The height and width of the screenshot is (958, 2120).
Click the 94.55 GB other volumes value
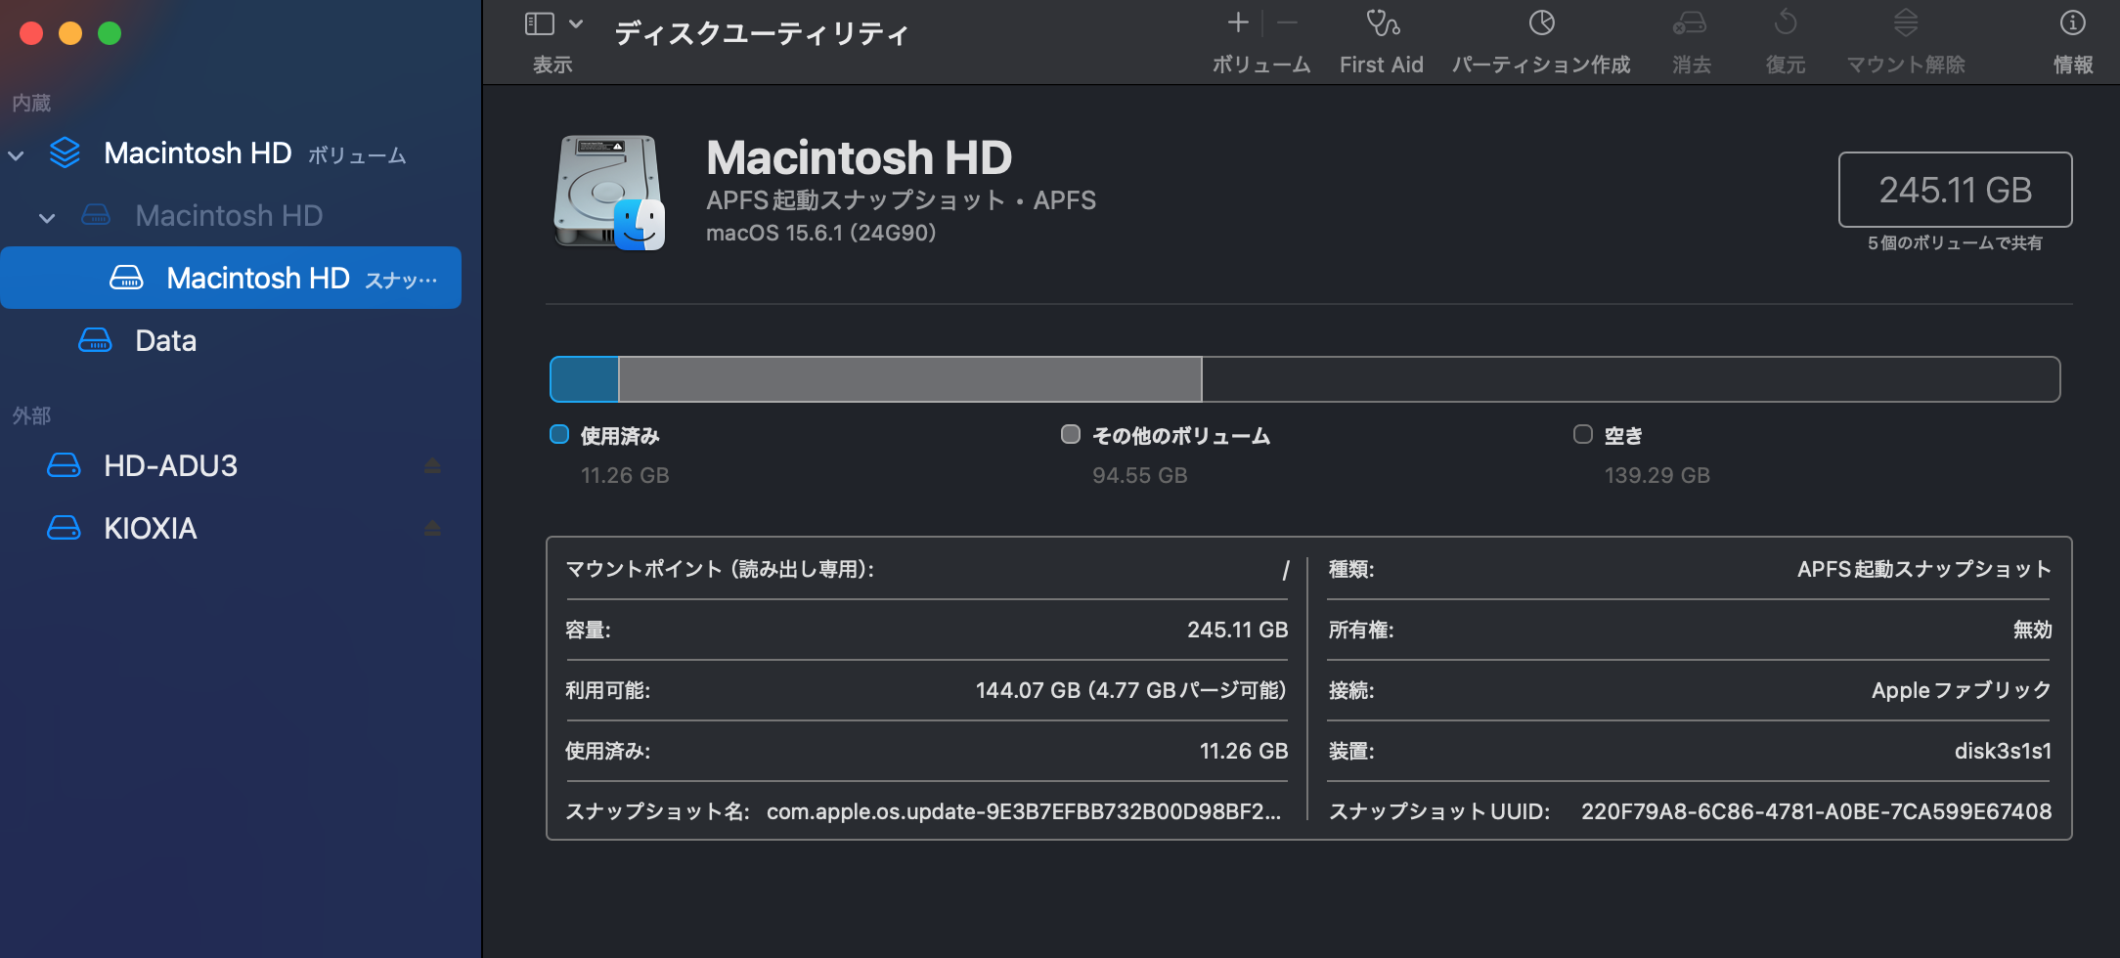1139,475
